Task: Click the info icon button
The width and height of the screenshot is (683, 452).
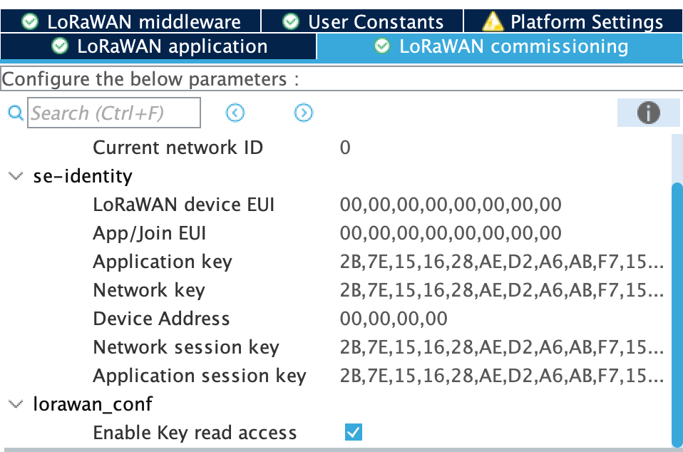Action: pos(648,113)
